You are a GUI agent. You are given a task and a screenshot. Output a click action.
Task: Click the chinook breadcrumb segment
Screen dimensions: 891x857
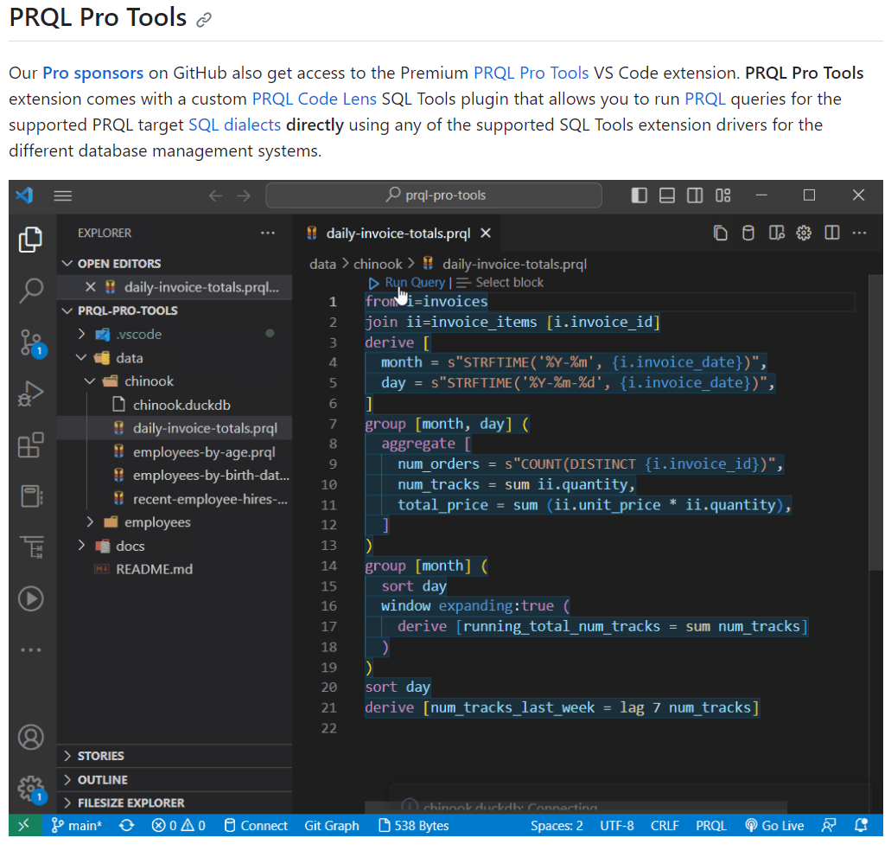378,265
